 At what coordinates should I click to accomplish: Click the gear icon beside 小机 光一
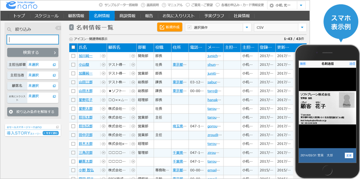point(272,5)
